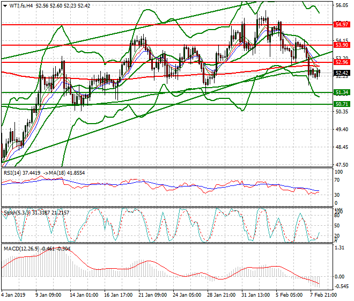Click the black 52.42 current price label
The width and height of the screenshot is (354, 301).
(342, 73)
